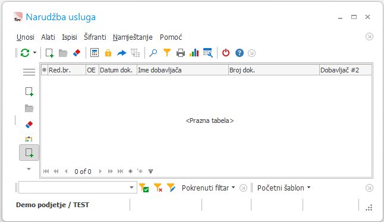Click the remove filter funnel with red X
Image resolution: width=384 pixels, height=222 pixels.
[x=158, y=188]
